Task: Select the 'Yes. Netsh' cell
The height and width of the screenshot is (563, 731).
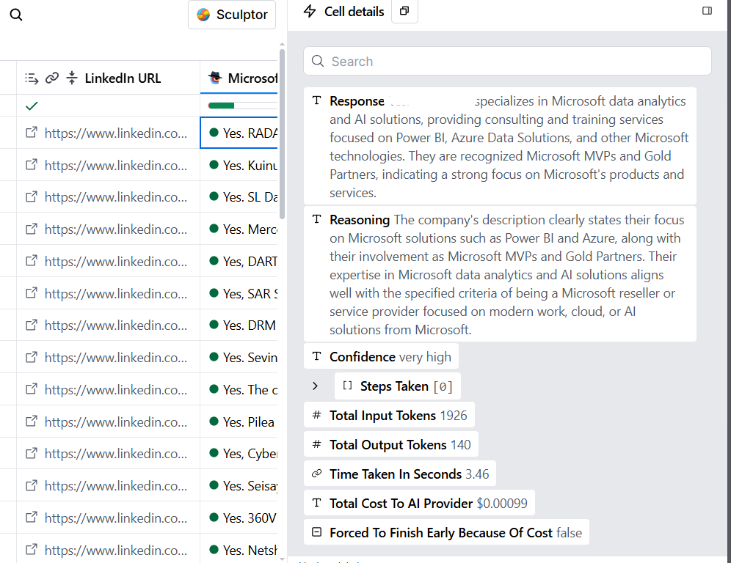Action: (x=239, y=550)
